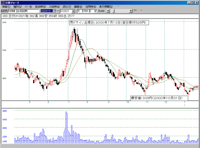Open the バー menu
Image resolution: width=200 pixels, height=148 pixels.
[x=28, y=6]
